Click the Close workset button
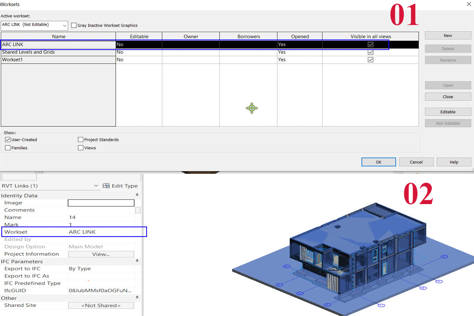This screenshot has height=316, width=474. (448, 97)
